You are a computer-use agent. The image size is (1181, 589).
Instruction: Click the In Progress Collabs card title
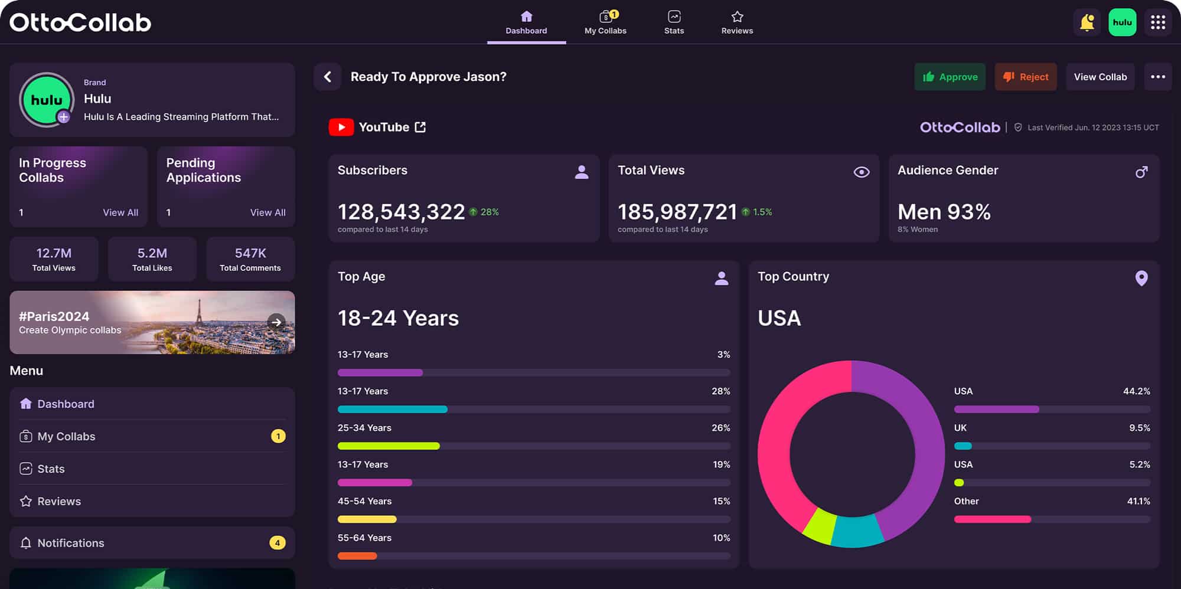click(x=53, y=170)
